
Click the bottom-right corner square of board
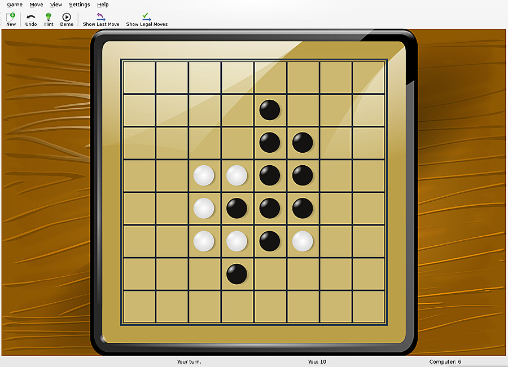click(x=369, y=307)
